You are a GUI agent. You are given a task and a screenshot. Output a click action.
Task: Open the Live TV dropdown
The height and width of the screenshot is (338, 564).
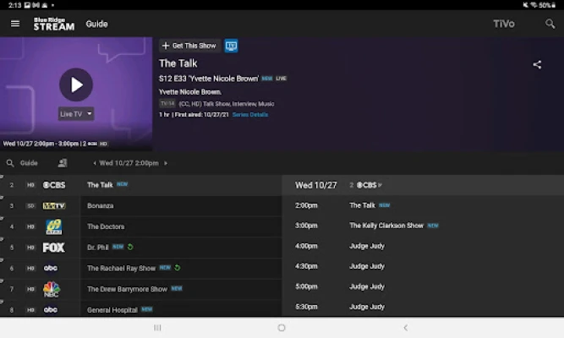[76, 114]
